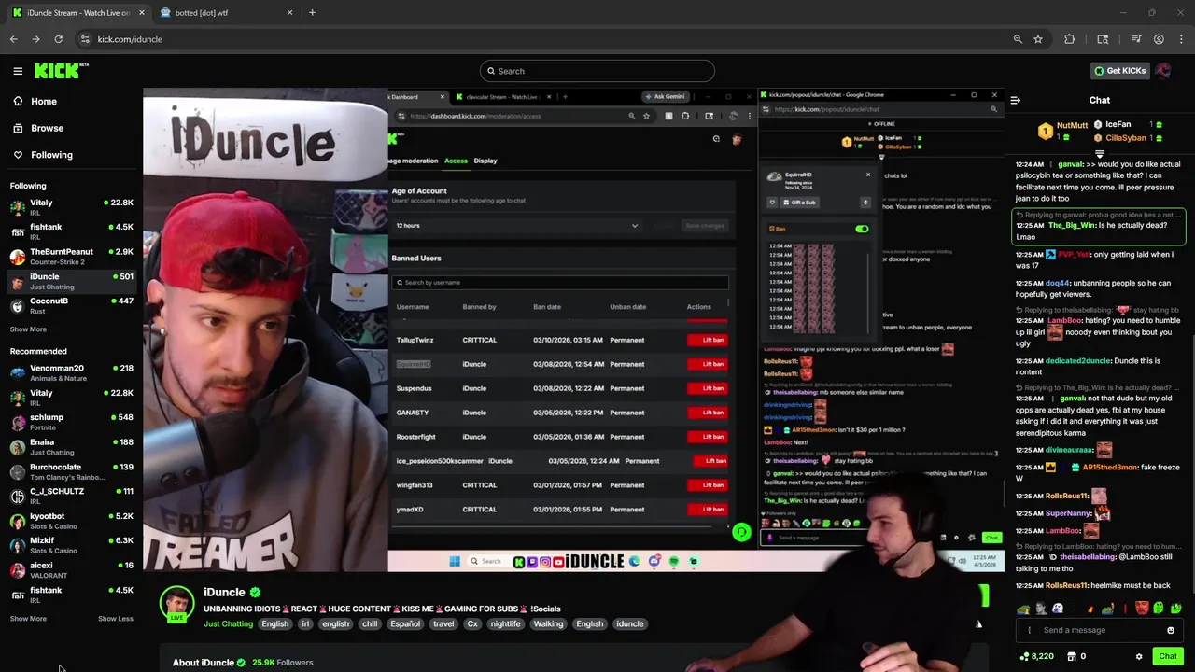Click the Kick search field
Viewport: 1195px width, 672px height.
[597, 71]
